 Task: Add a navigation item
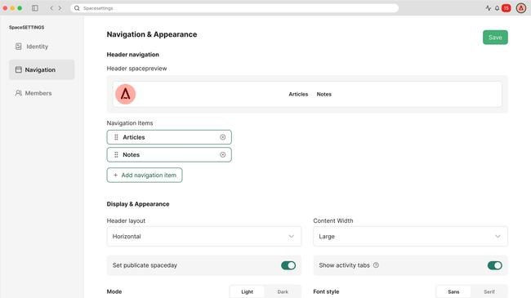[x=145, y=175]
